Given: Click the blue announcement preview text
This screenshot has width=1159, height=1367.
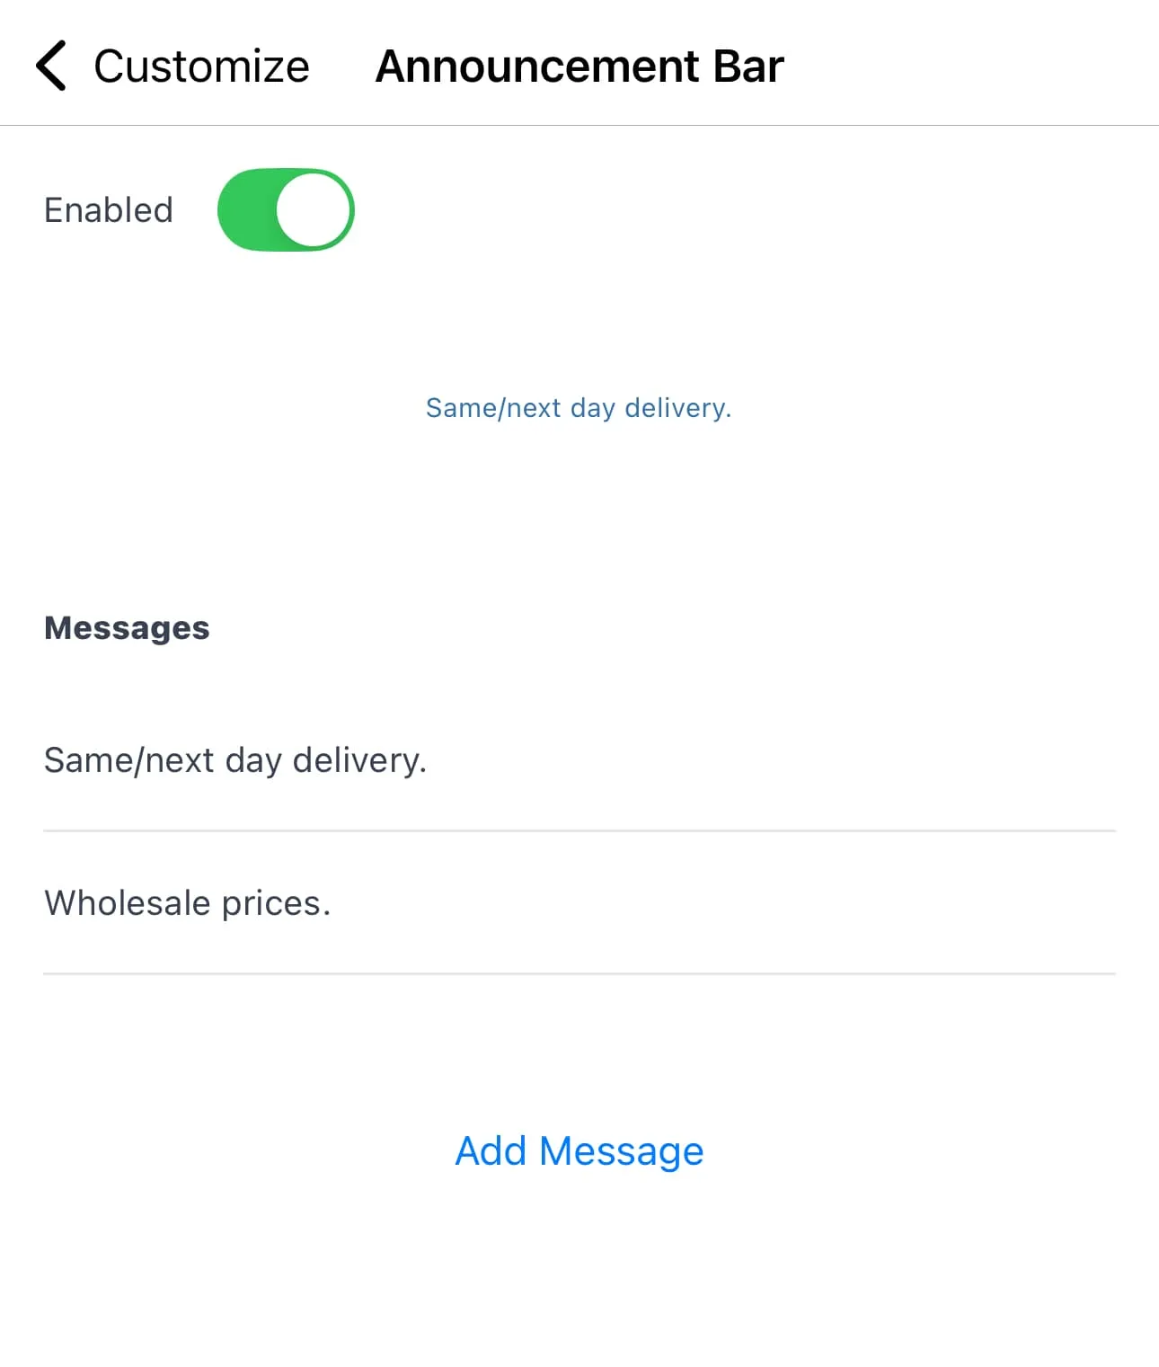Looking at the screenshot, I should click(x=579, y=408).
